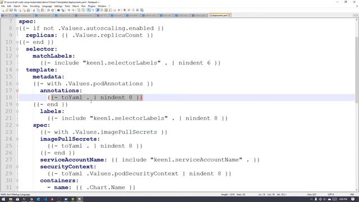Cut selection using the toolbar icon

[34, 10]
